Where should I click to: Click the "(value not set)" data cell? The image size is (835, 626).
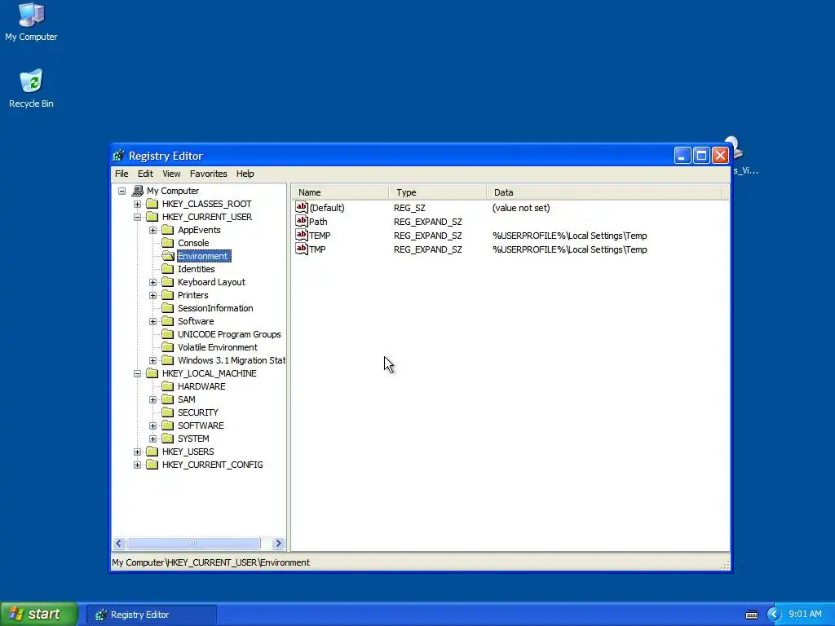(521, 208)
